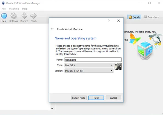Click the Next button
The width and height of the screenshot is (163, 115).
coord(96,98)
